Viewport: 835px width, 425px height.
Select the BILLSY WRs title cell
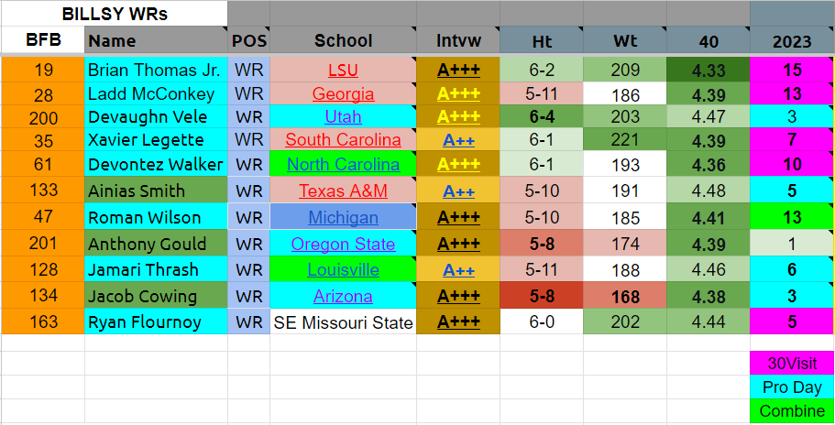[x=114, y=14]
